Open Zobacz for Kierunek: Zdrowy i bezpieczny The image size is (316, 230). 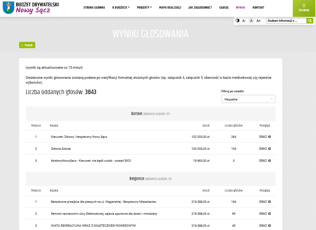265,137
